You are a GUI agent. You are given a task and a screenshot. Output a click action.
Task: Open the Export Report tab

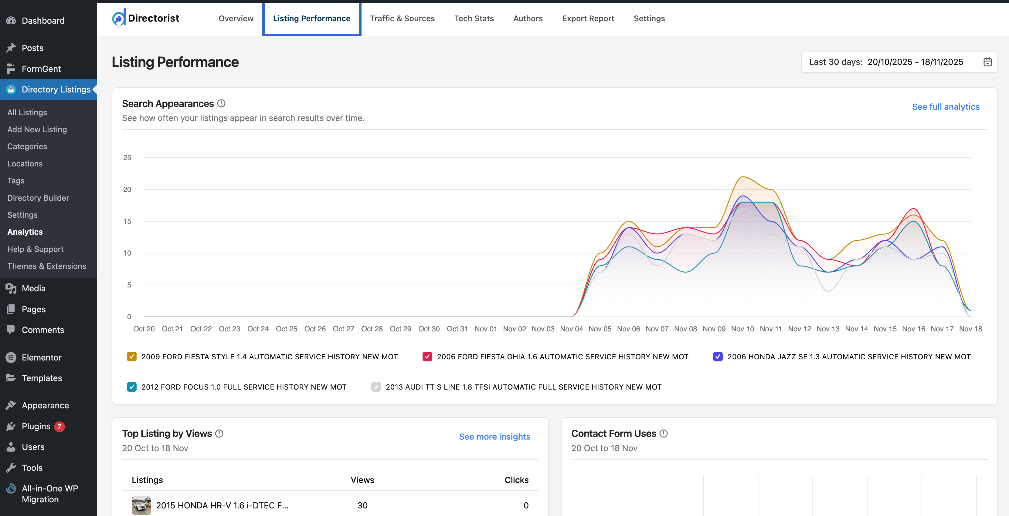[x=588, y=18]
